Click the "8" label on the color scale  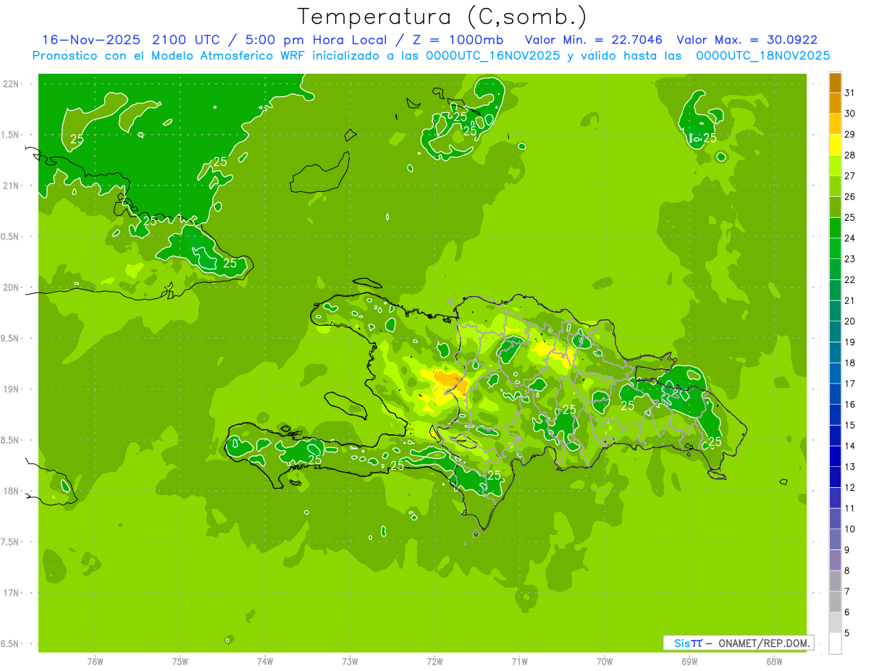[847, 571]
